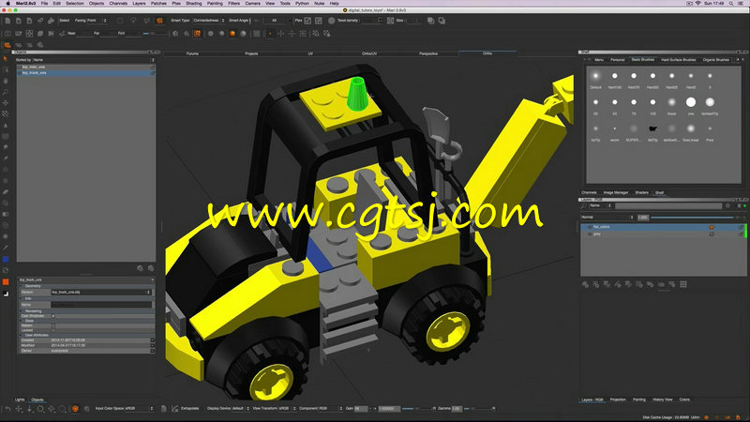Screen dimensions: 750x422
Task: Open the Filters menu
Action: 233,4
